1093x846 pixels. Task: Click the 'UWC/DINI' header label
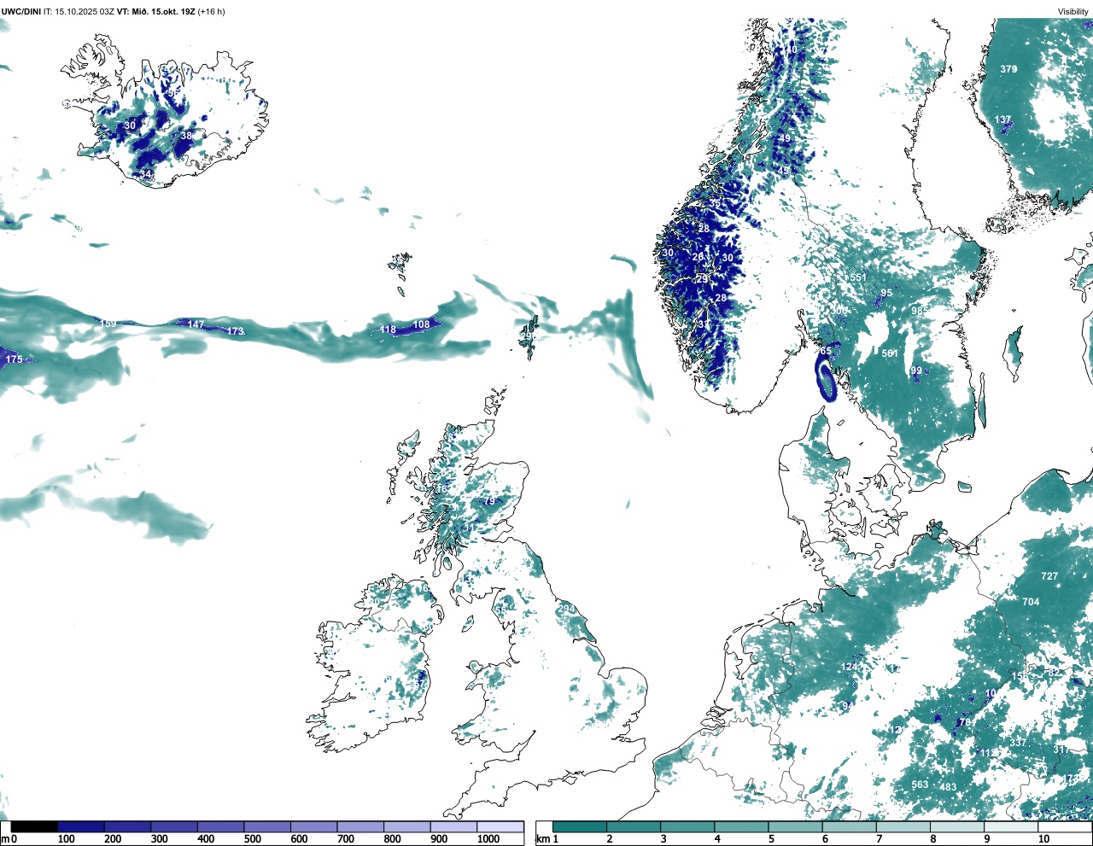tap(20, 11)
